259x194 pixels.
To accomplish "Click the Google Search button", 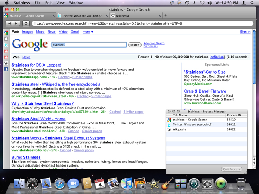I will [x=135, y=45].
